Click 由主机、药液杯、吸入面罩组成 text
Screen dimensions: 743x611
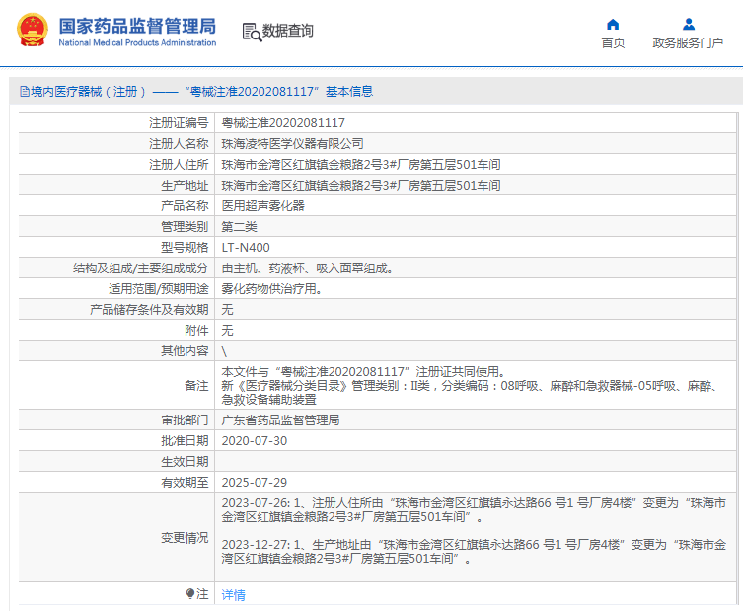pos(307,268)
